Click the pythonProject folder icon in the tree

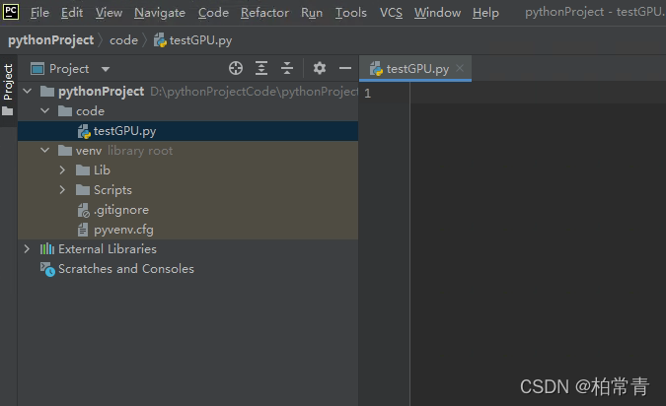pyautogui.click(x=47, y=92)
